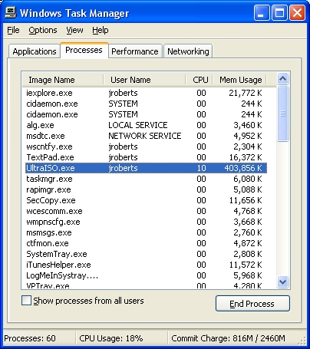
Task: Click the LOCAL SERVICE user name
Action: pos(138,125)
